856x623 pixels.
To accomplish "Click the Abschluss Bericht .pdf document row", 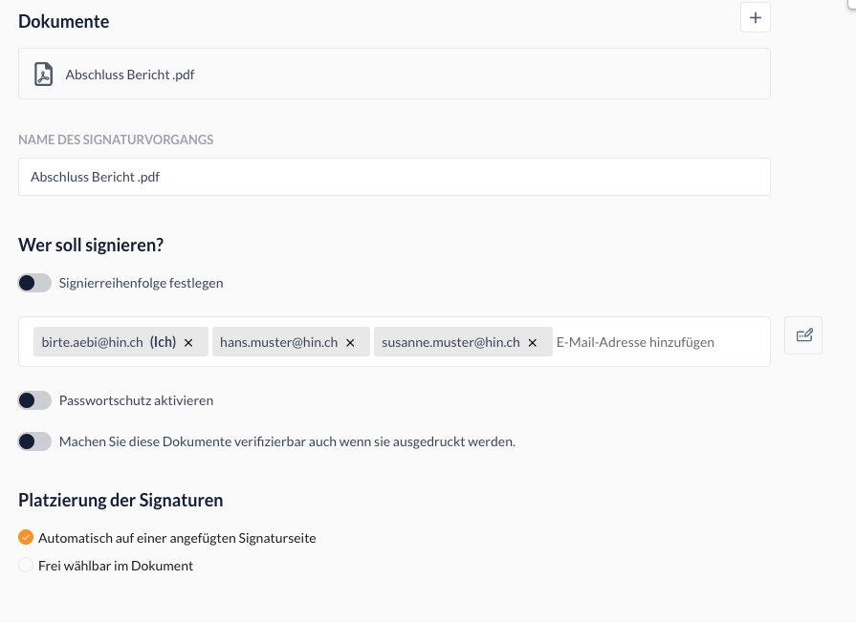I will [394, 74].
